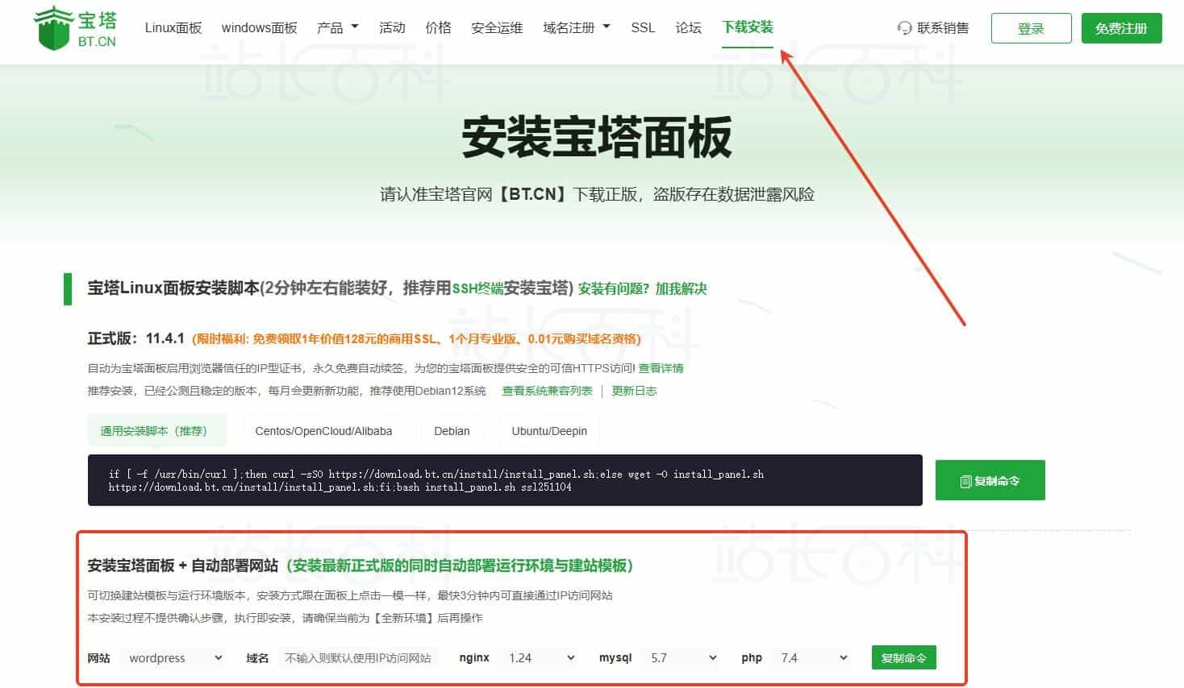
Task: Select the Centos/OpenCloud/Alibaba tab
Action: (x=323, y=431)
